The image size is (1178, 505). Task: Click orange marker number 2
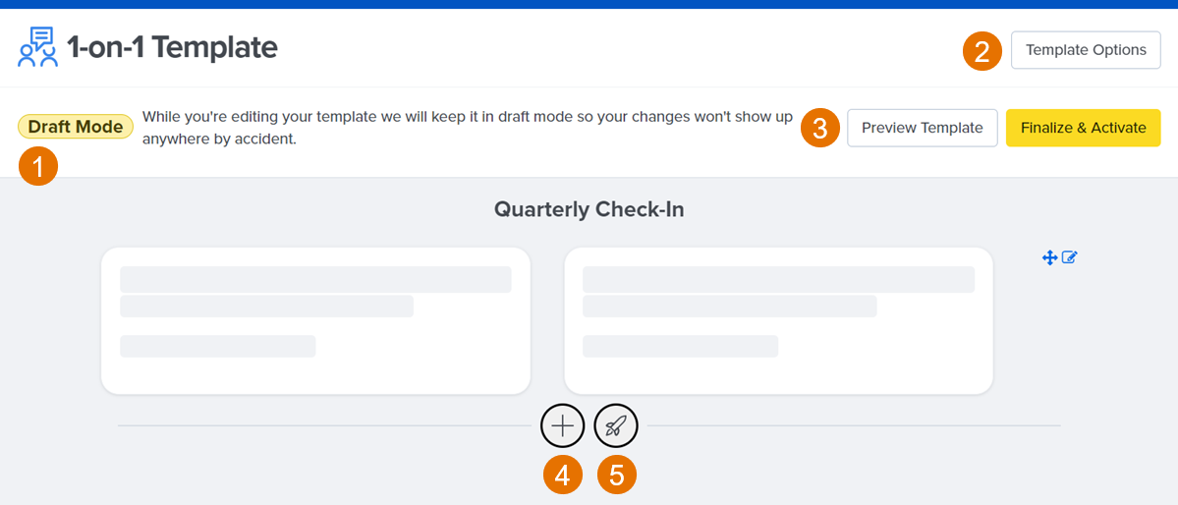pyautogui.click(x=982, y=51)
